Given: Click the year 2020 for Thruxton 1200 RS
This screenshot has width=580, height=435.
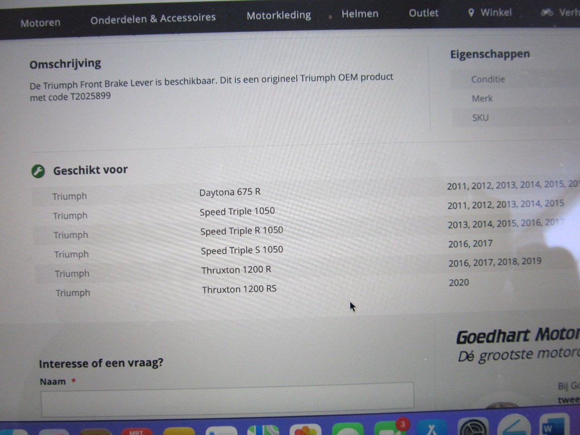Looking at the screenshot, I should coord(459,282).
